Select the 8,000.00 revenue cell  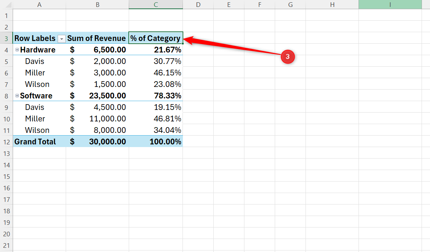(x=97, y=130)
